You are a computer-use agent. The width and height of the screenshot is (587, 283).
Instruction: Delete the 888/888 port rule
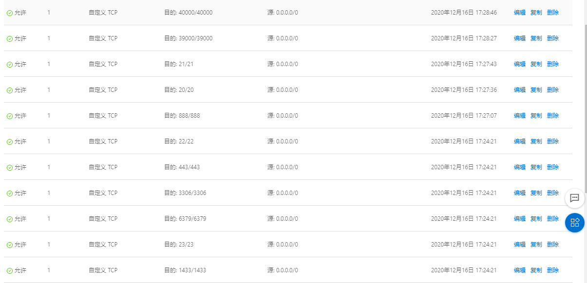coord(553,116)
